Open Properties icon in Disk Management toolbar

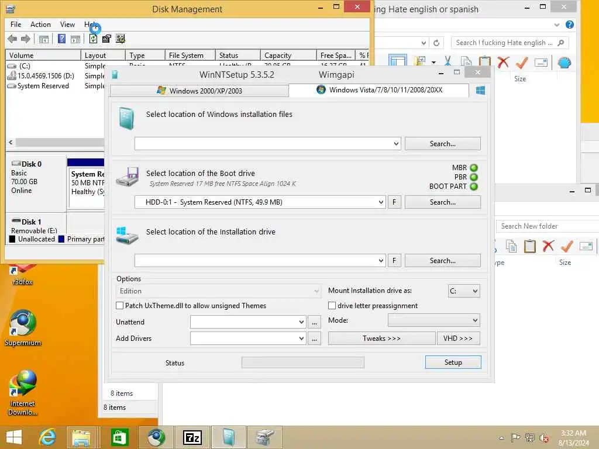pos(106,39)
